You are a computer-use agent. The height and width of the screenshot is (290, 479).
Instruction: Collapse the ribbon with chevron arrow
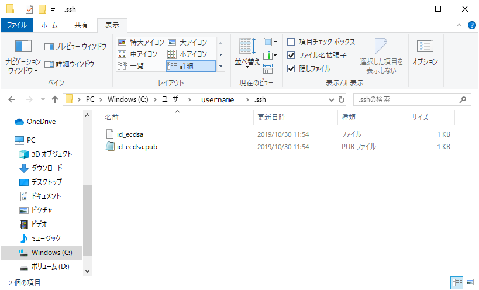[x=459, y=25]
